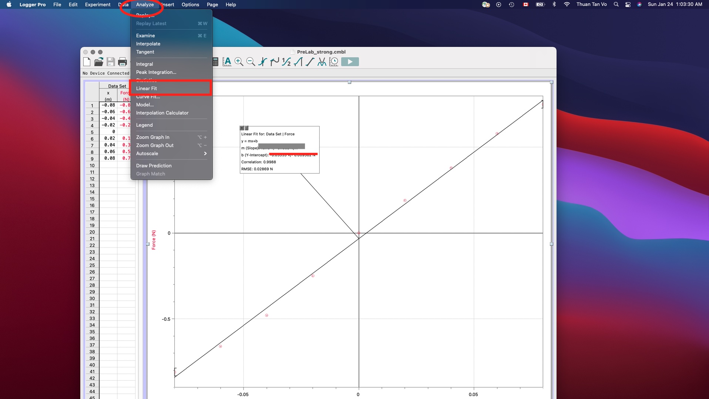Choose Examine from the Analyze menu
This screenshot has width=709, height=399.
(x=171, y=35)
